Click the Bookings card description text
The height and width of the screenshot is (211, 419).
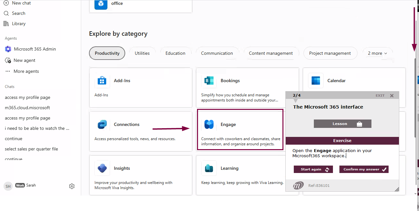point(240,98)
